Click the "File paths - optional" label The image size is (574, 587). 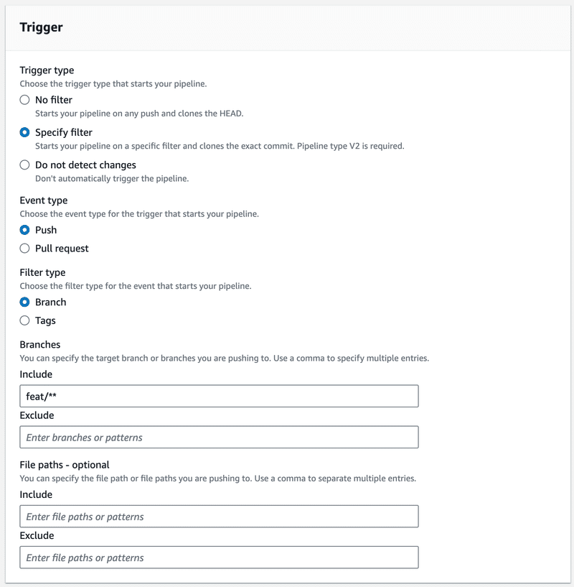(62, 465)
